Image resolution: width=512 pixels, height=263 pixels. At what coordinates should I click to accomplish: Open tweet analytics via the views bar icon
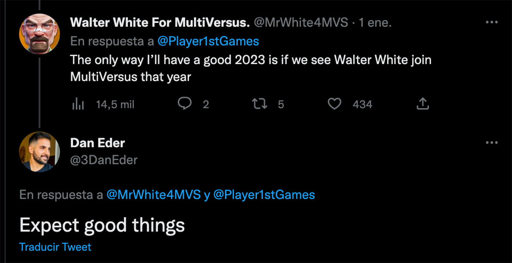coord(78,104)
